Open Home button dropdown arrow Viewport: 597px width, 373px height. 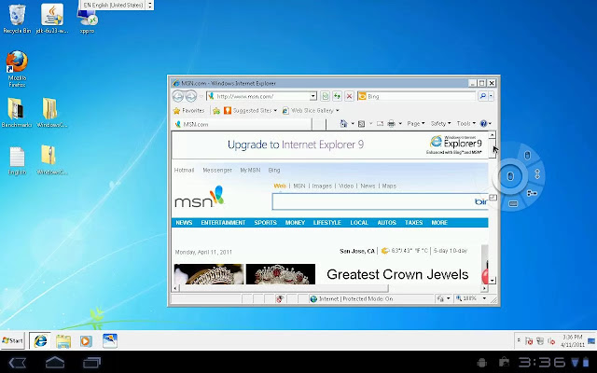pos(353,124)
